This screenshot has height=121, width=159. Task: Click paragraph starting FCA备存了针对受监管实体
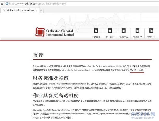[x=92, y=103]
